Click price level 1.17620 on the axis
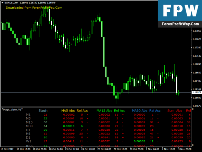The height and width of the screenshot is (152, 202). [x=197, y=39]
